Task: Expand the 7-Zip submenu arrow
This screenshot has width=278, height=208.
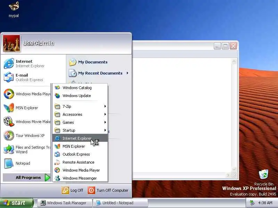Action: pos(105,106)
